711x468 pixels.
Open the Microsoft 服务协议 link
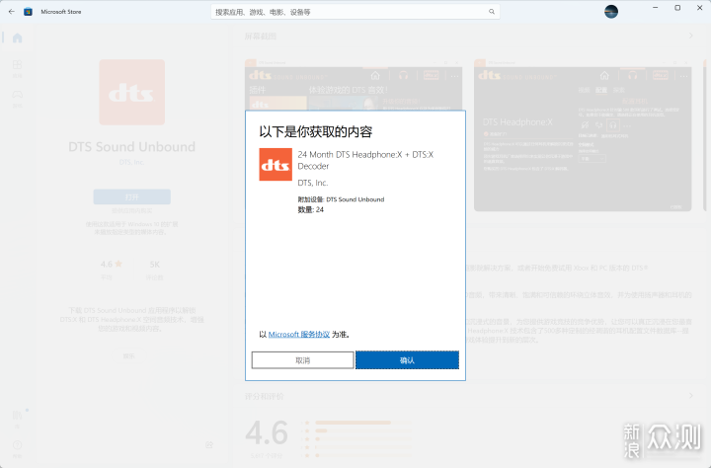[x=299, y=335]
